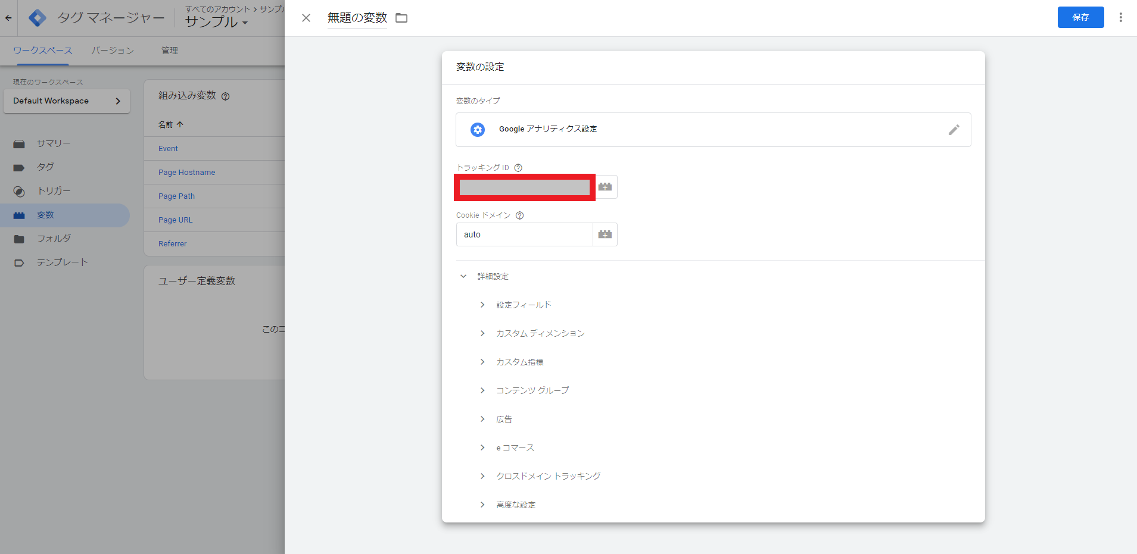Screen dimensions: 1137x554
Task: Open the three-dot more options menu
Action: pyautogui.click(x=1121, y=17)
